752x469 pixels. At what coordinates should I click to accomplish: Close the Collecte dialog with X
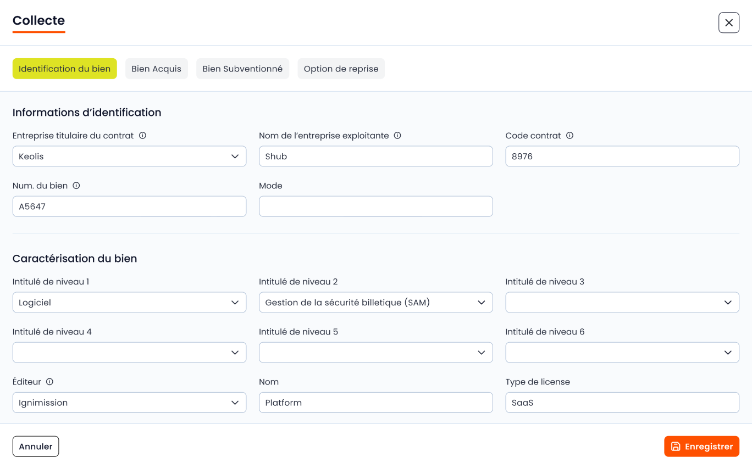coord(728,23)
